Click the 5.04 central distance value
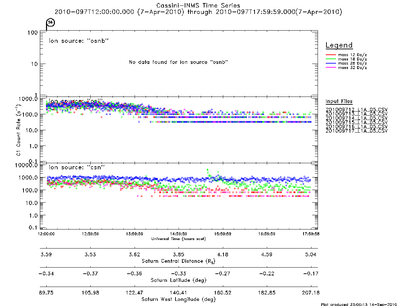The image size is (397, 306). click(x=311, y=254)
